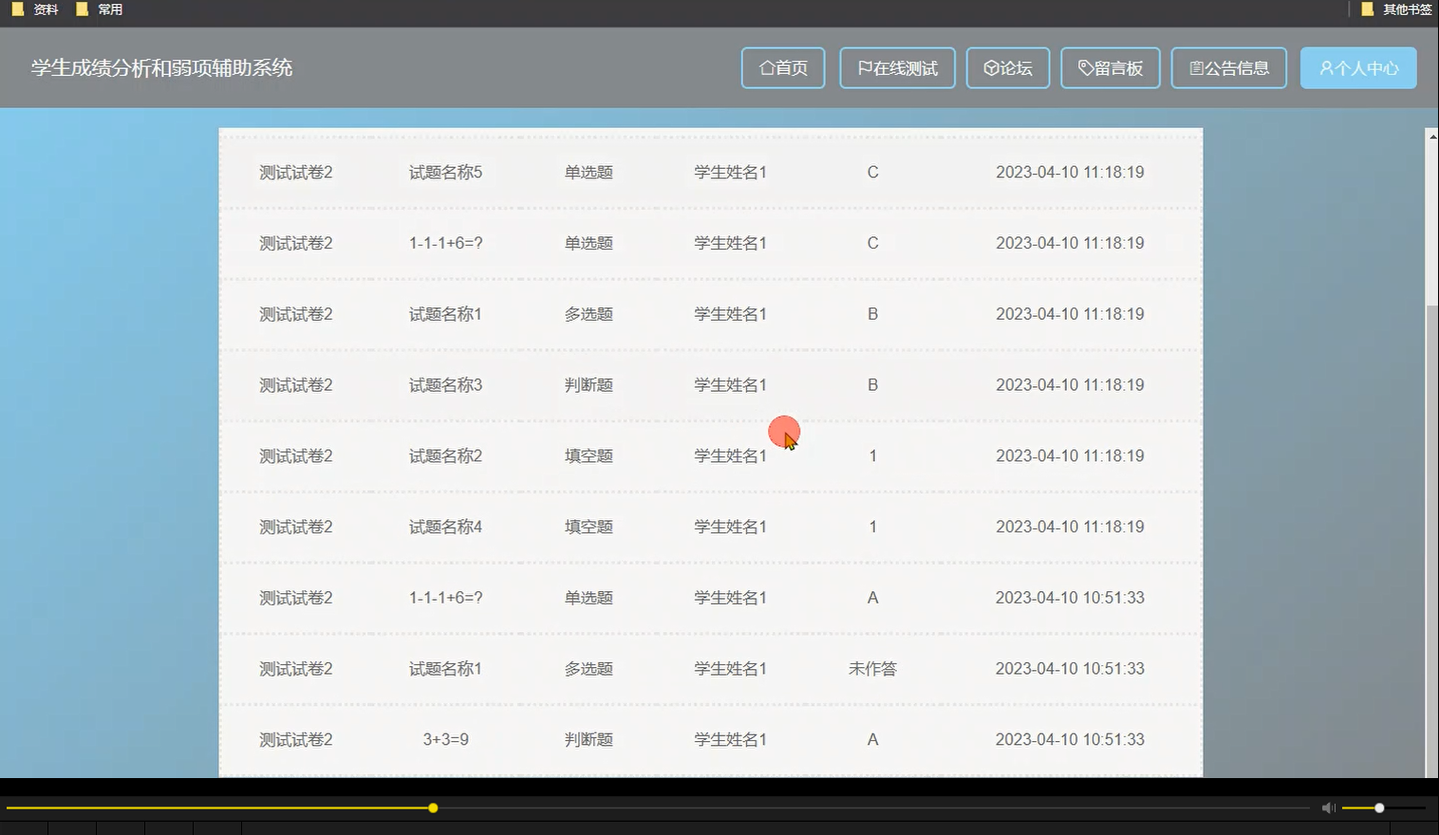Click answer A in 3+3=9 row
The height and width of the screenshot is (835, 1439).
(872, 739)
